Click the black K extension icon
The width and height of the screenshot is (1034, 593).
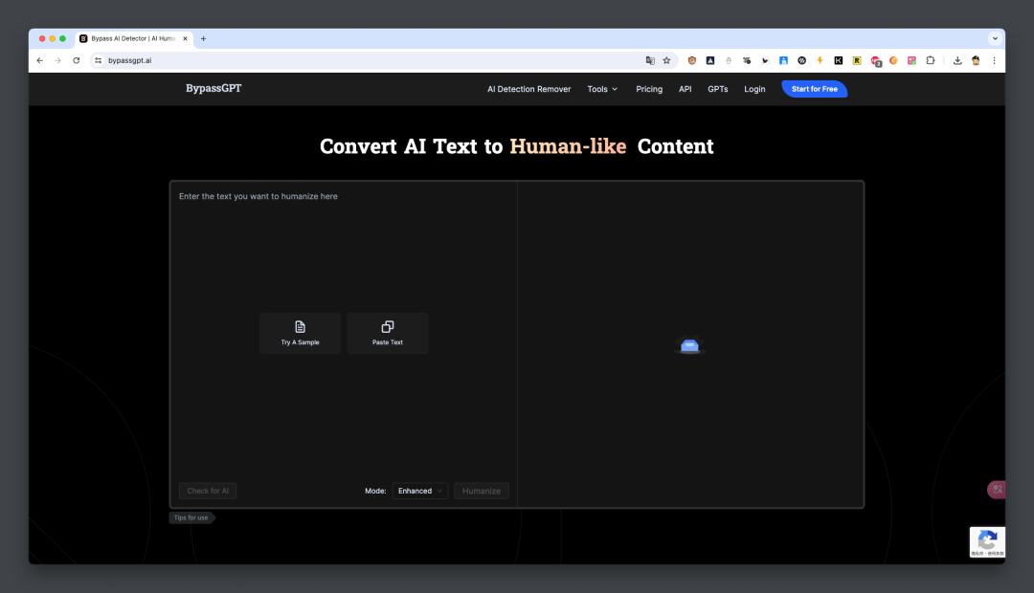(x=838, y=60)
